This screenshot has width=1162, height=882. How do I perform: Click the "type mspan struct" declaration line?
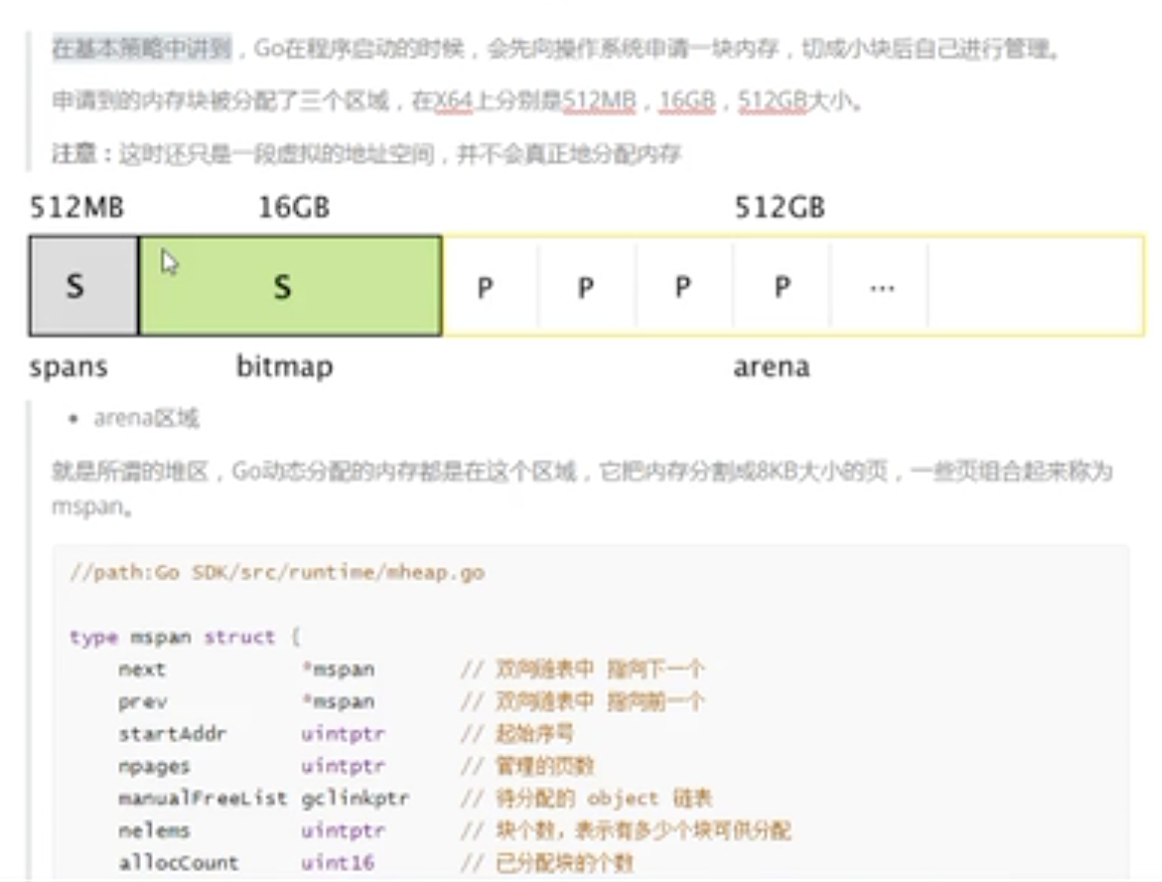pos(185,637)
